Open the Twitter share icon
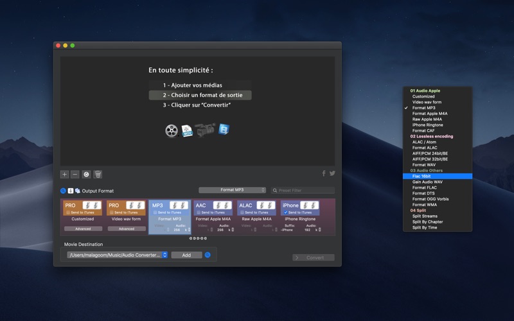This screenshot has width=514, height=321. pos(332,173)
